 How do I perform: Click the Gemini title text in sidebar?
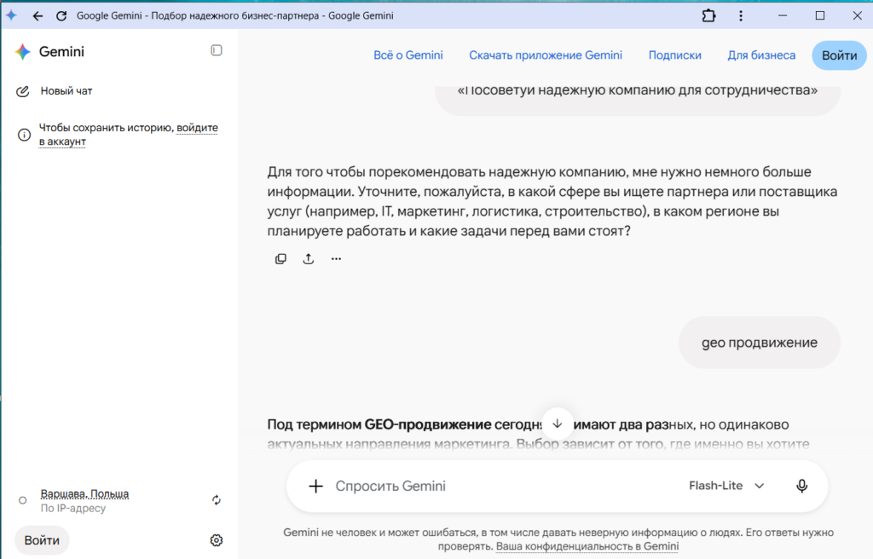tap(61, 52)
